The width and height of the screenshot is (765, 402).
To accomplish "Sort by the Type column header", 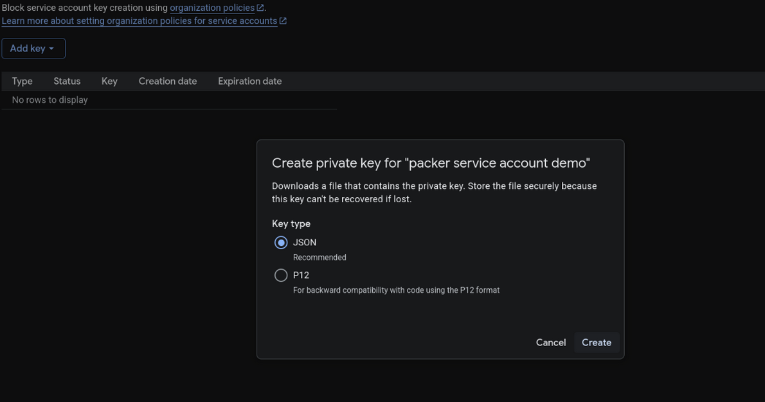I will click(x=22, y=81).
